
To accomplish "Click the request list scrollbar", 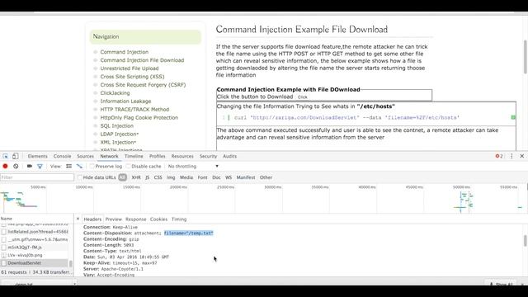I will coord(71,263).
